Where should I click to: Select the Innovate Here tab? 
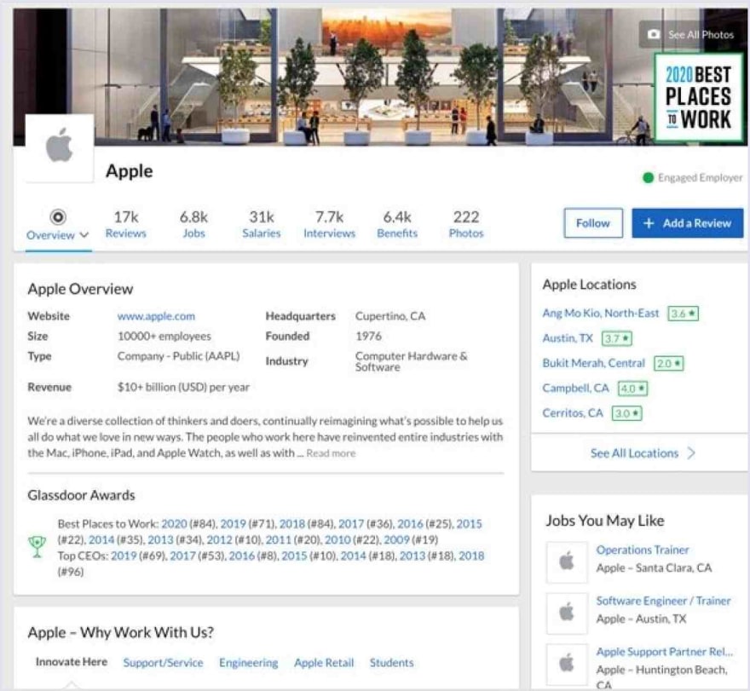(x=72, y=662)
